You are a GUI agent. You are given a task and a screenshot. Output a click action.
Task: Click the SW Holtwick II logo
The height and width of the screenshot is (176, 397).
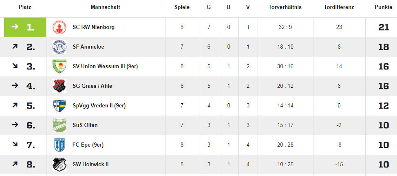click(x=59, y=164)
